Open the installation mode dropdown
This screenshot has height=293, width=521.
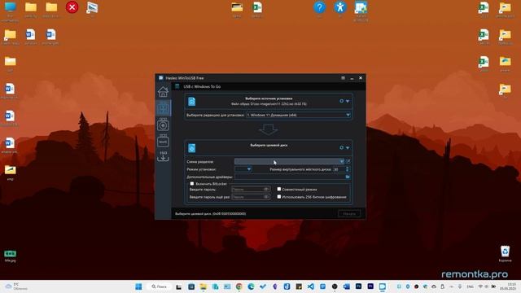point(243,169)
